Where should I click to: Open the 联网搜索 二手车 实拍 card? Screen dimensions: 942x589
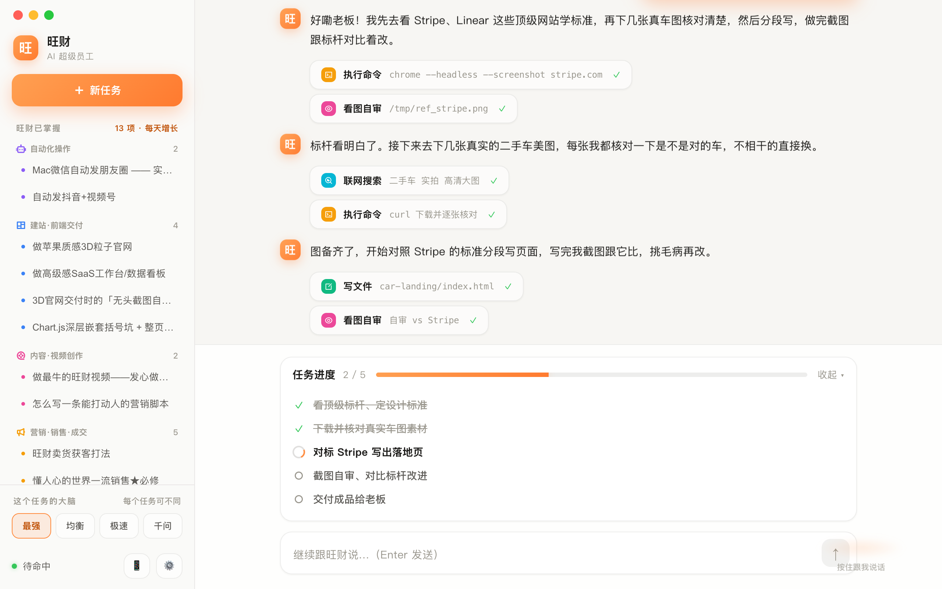click(409, 180)
